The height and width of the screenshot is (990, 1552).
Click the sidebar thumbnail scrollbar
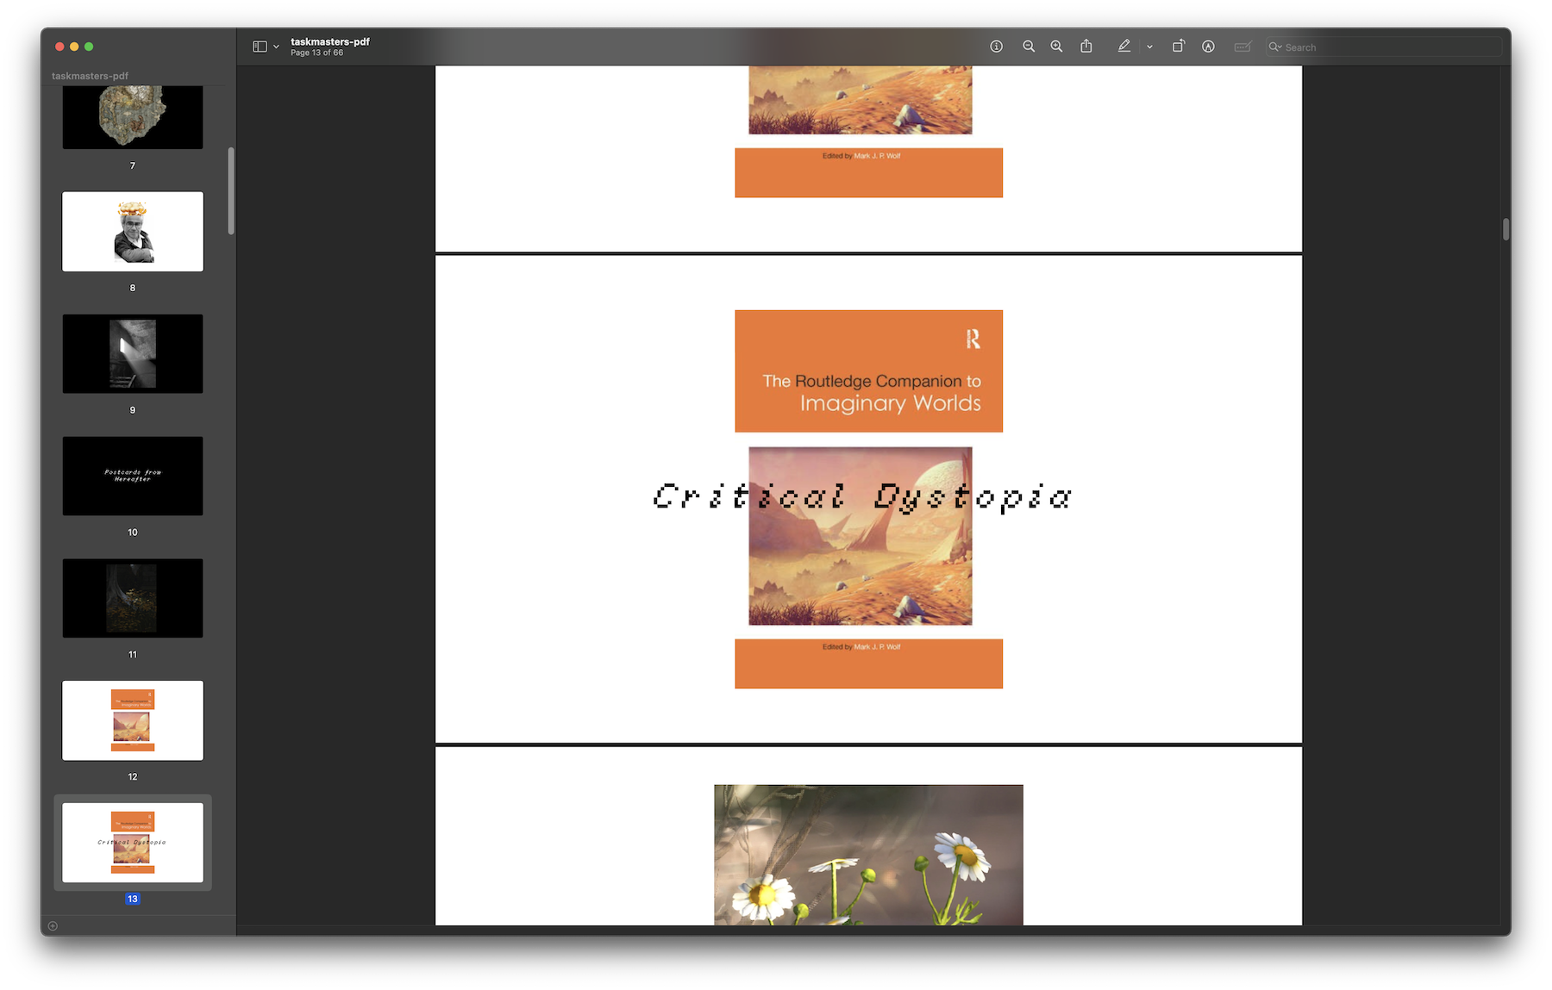point(231,190)
